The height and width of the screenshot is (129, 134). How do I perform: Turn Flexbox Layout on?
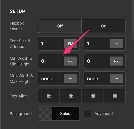(104, 26)
